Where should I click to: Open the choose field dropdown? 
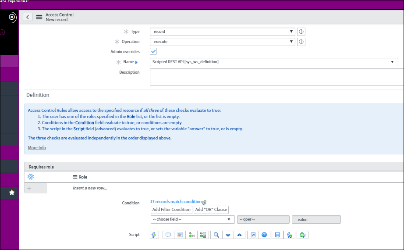(192, 219)
